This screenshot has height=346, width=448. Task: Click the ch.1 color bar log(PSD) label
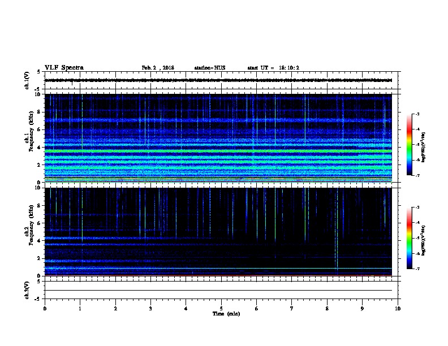pos(423,148)
